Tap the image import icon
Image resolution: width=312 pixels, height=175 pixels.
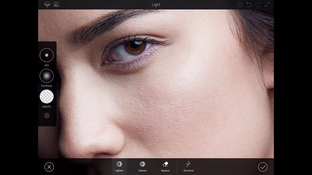click(57, 4)
